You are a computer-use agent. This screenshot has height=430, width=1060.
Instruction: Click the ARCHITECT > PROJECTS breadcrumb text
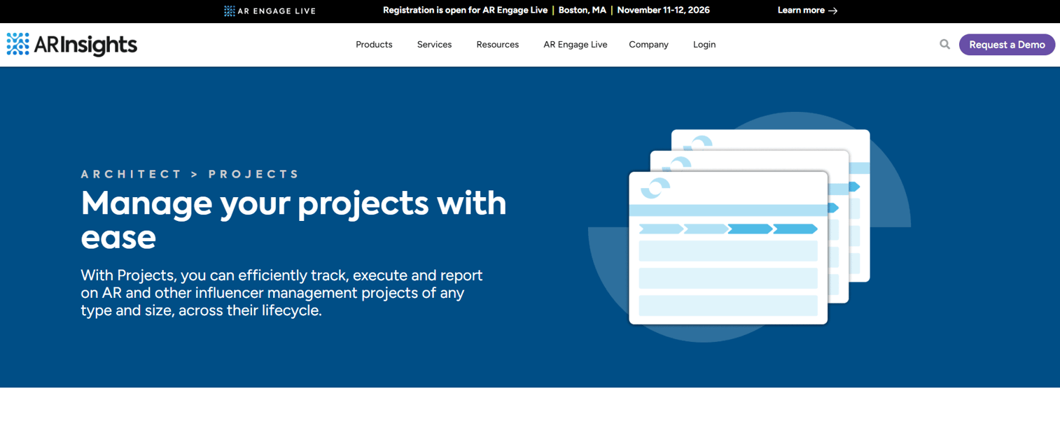(x=190, y=174)
